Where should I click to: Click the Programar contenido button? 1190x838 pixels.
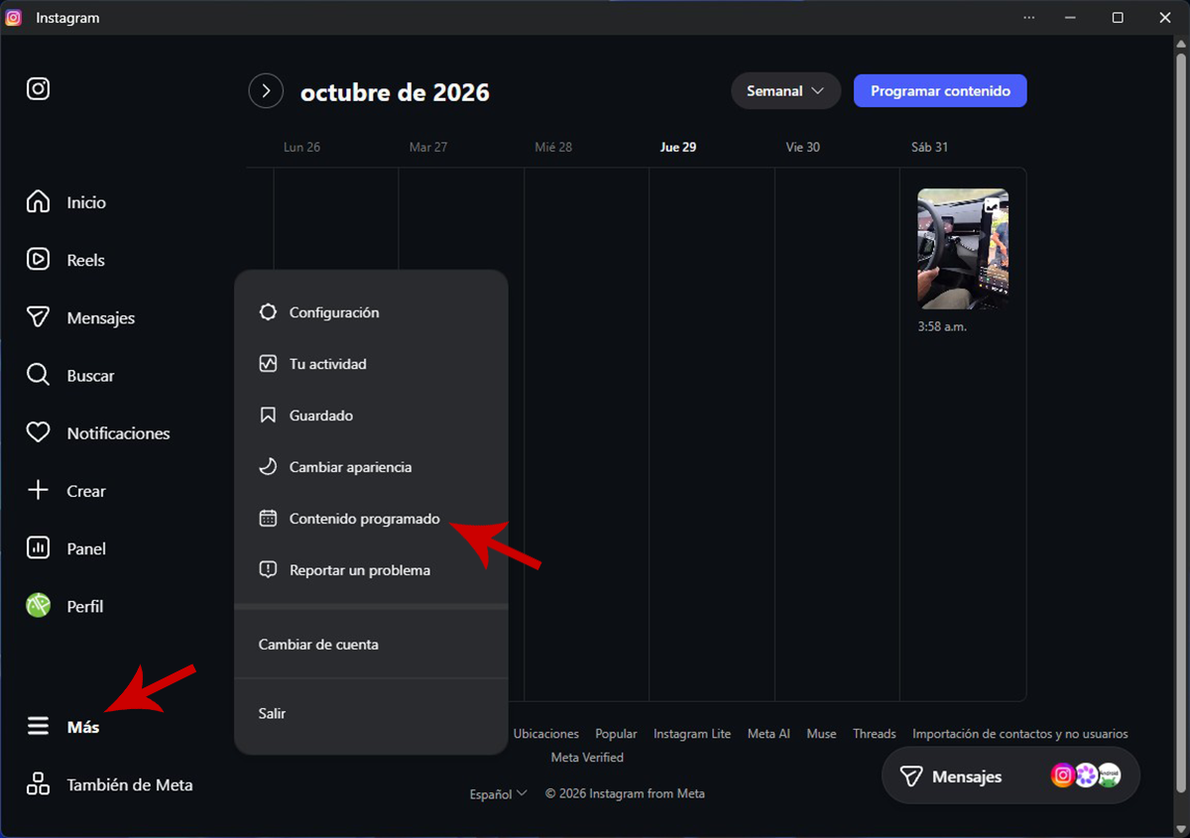pyautogui.click(x=940, y=91)
